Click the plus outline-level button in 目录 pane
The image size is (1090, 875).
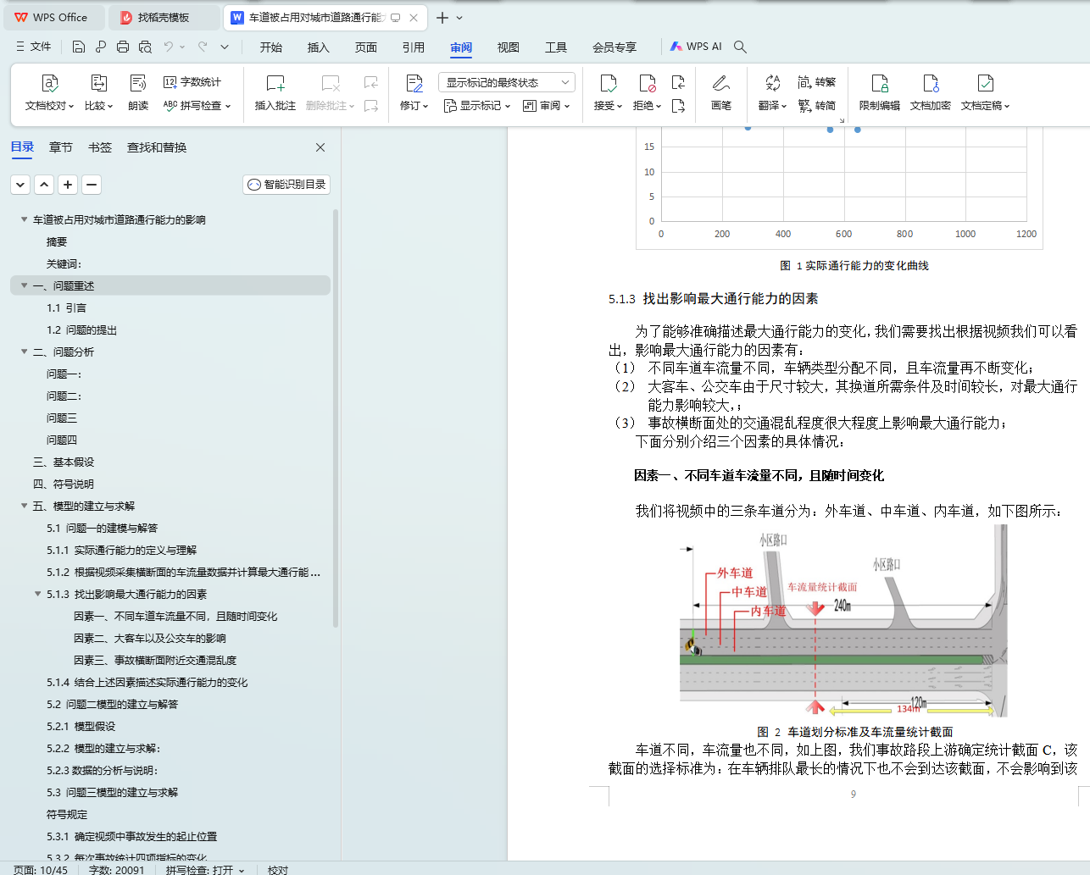coord(68,185)
